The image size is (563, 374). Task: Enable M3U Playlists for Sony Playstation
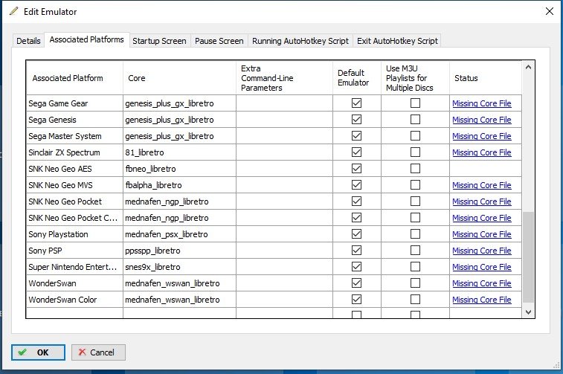point(415,234)
